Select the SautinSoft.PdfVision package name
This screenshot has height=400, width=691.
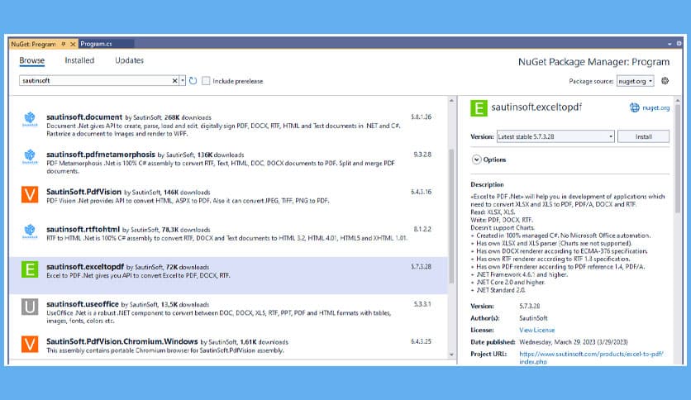[83, 192]
